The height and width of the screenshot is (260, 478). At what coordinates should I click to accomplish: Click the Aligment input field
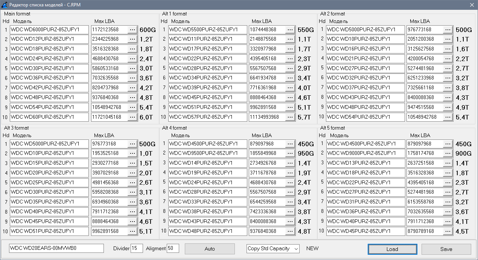pyautogui.click(x=173, y=248)
